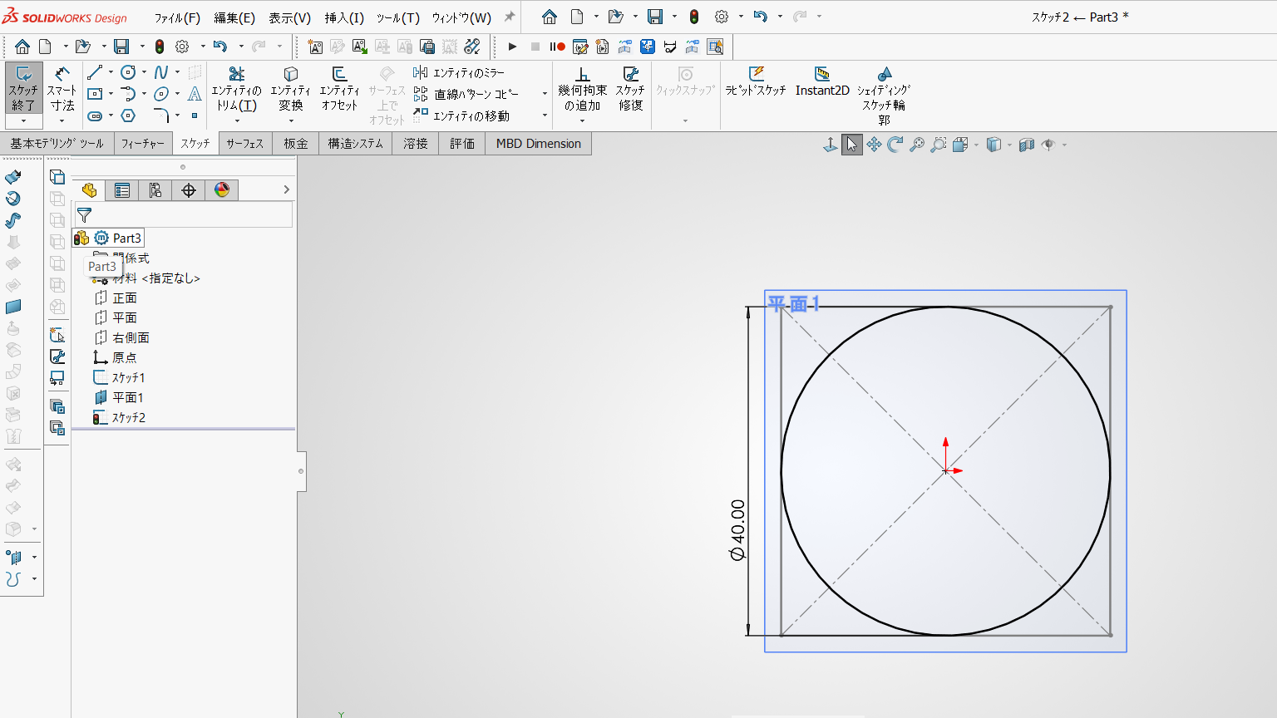Open Linear Sketch Pattern dropdown arrow
The width and height of the screenshot is (1277, 718).
tap(545, 94)
